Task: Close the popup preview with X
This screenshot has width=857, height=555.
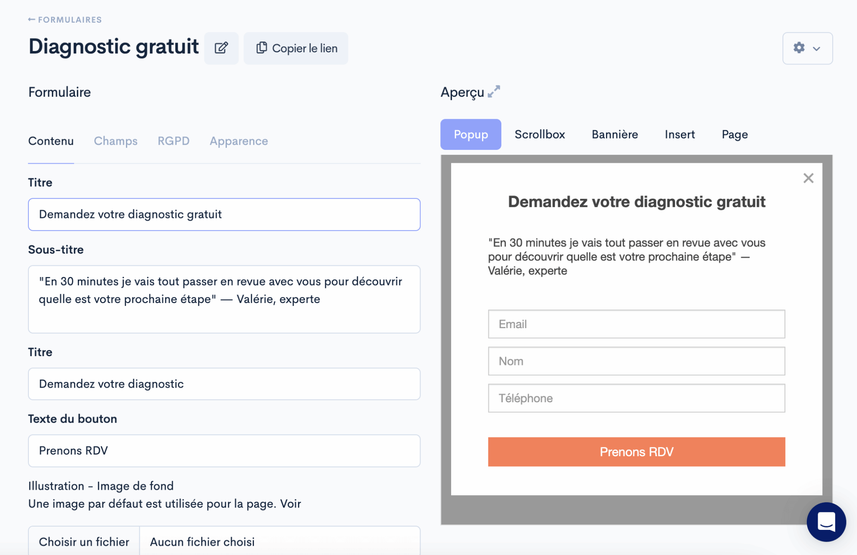Action: pyautogui.click(x=808, y=178)
